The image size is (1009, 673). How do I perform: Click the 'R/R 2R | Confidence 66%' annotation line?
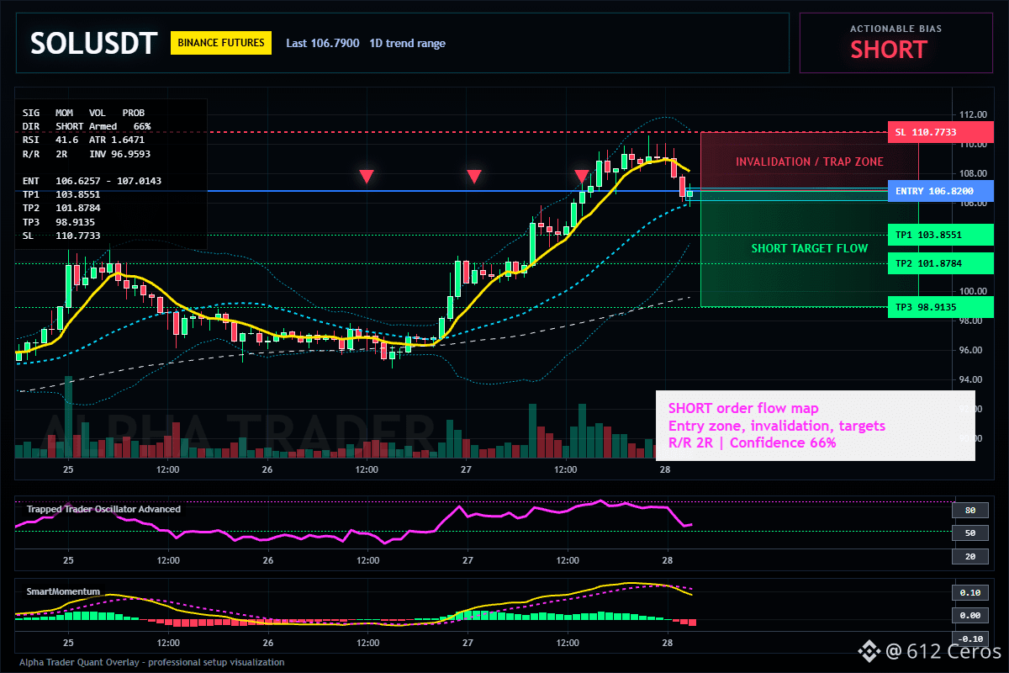752,443
